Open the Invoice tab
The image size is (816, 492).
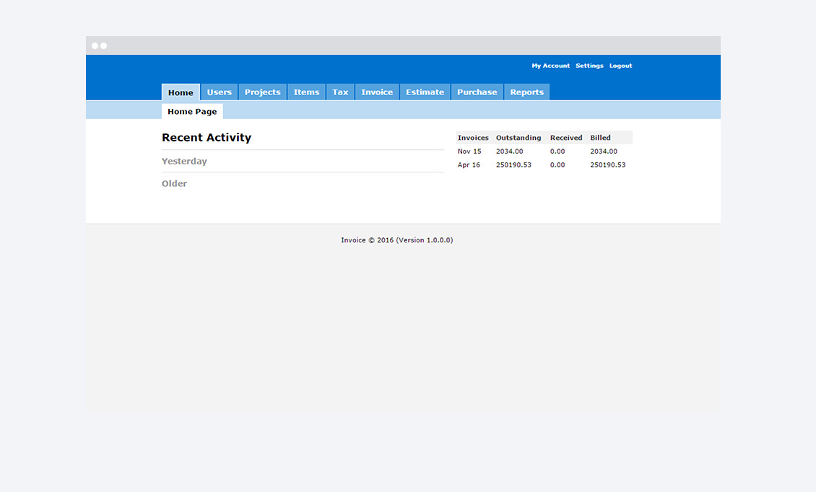tap(377, 92)
